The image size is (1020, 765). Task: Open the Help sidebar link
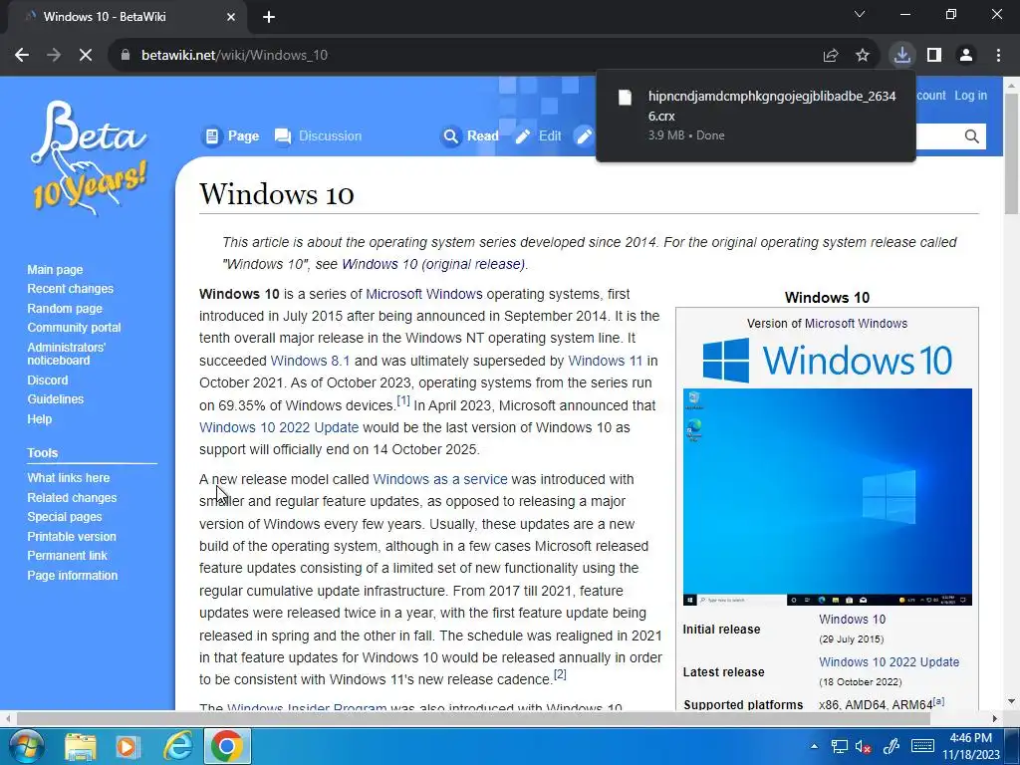[39, 419]
